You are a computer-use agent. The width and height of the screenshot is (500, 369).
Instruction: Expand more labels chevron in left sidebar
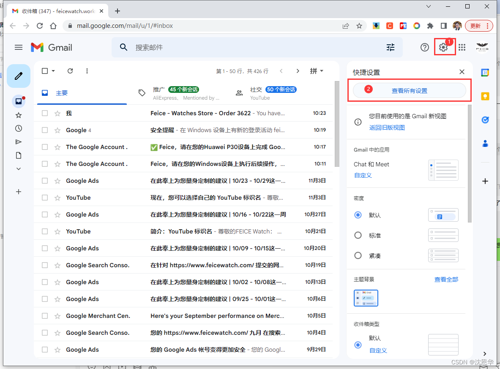[19, 169]
